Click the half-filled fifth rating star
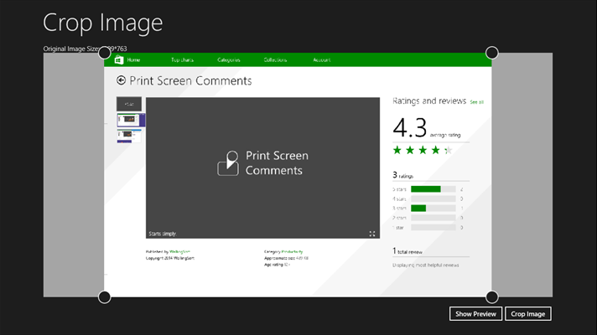This screenshot has width=597, height=335. coord(449,150)
